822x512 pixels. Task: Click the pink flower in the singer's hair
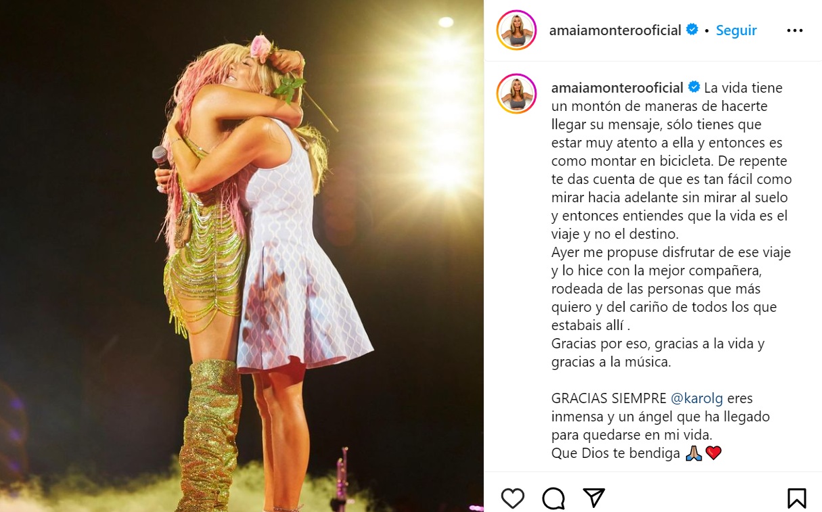(260, 47)
